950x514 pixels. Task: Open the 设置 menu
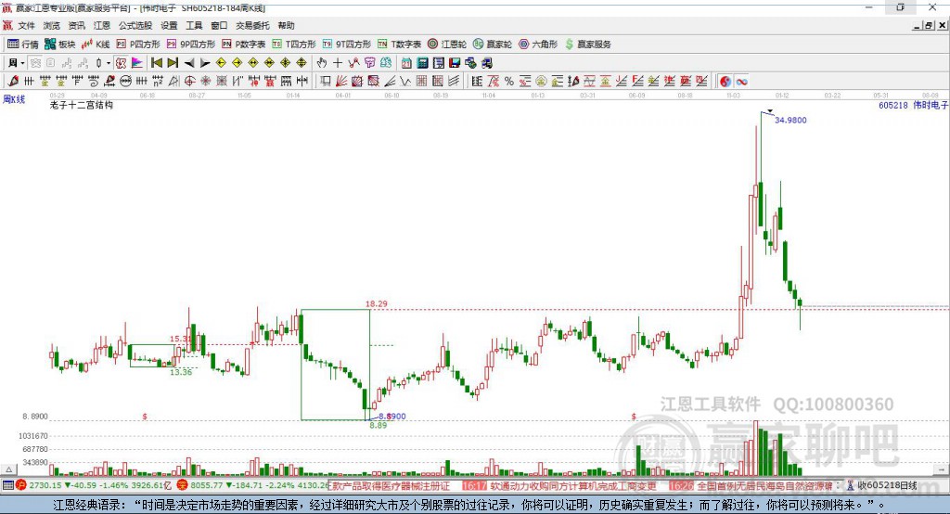[169, 25]
